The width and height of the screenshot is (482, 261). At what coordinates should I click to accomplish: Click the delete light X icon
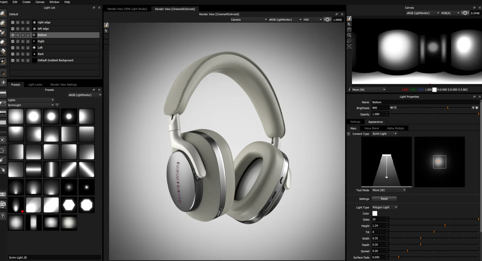tap(3, 140)
